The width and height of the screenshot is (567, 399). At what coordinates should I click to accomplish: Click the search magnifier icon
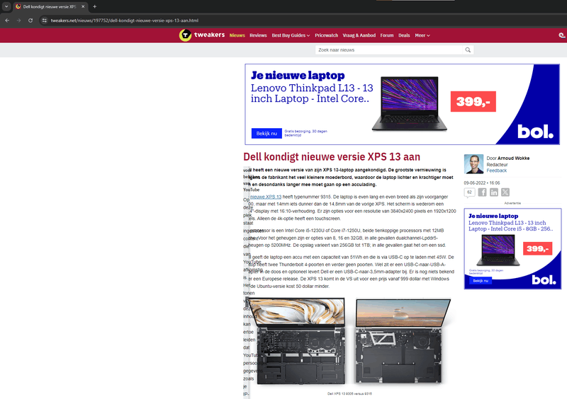tap(468, 50)
